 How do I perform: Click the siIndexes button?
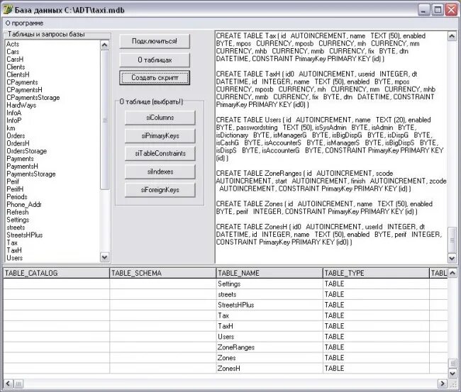[160, 172]
